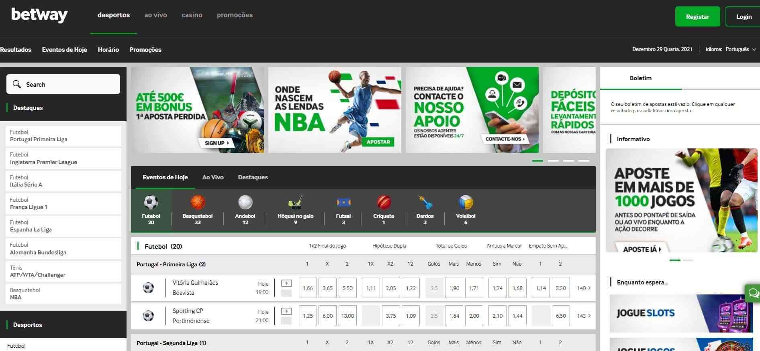This screenshot has height=351, width=760.
Task: Select odds 13,00 for Portimonense win
Action: tap(347, 316)
